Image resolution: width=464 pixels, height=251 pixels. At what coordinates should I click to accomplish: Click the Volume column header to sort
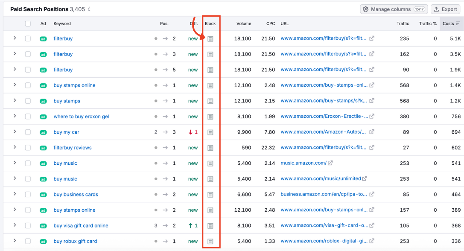[244, 23]
